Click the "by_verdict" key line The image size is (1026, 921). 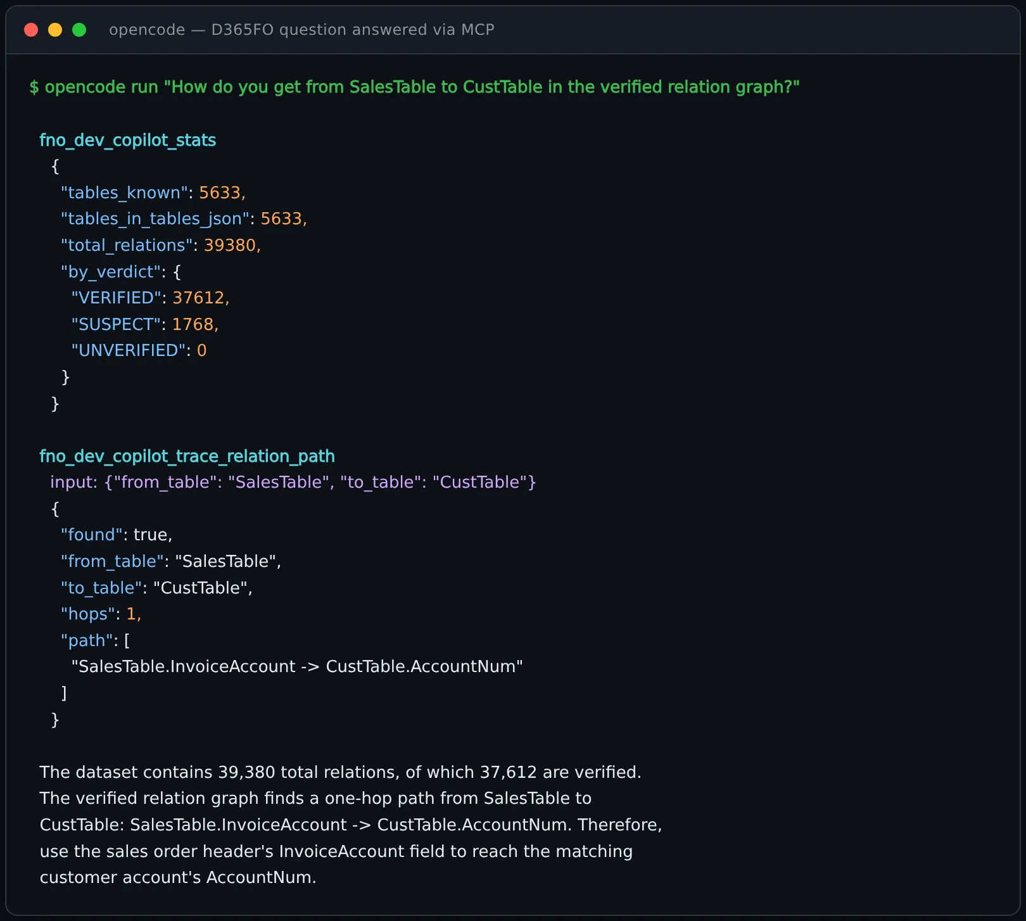pyautogui.click(x=121, y=272)
